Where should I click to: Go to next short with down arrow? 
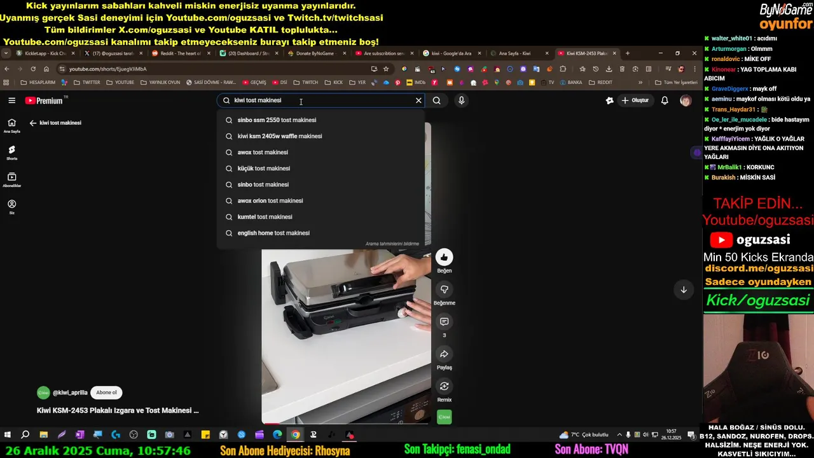click(x=684, y=289)
